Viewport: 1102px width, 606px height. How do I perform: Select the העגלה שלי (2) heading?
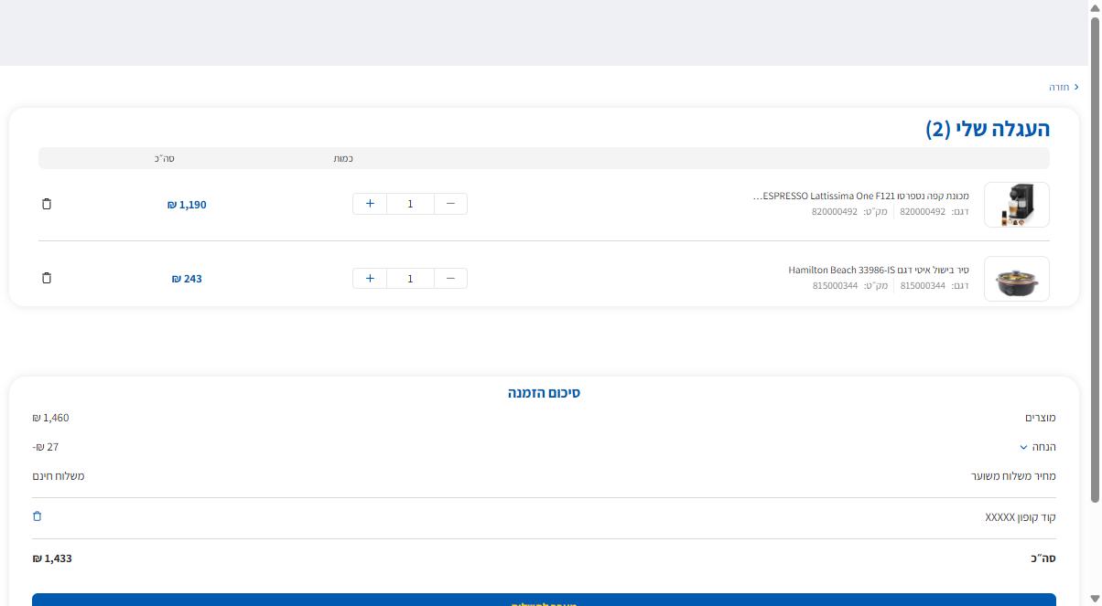point(988,129)
